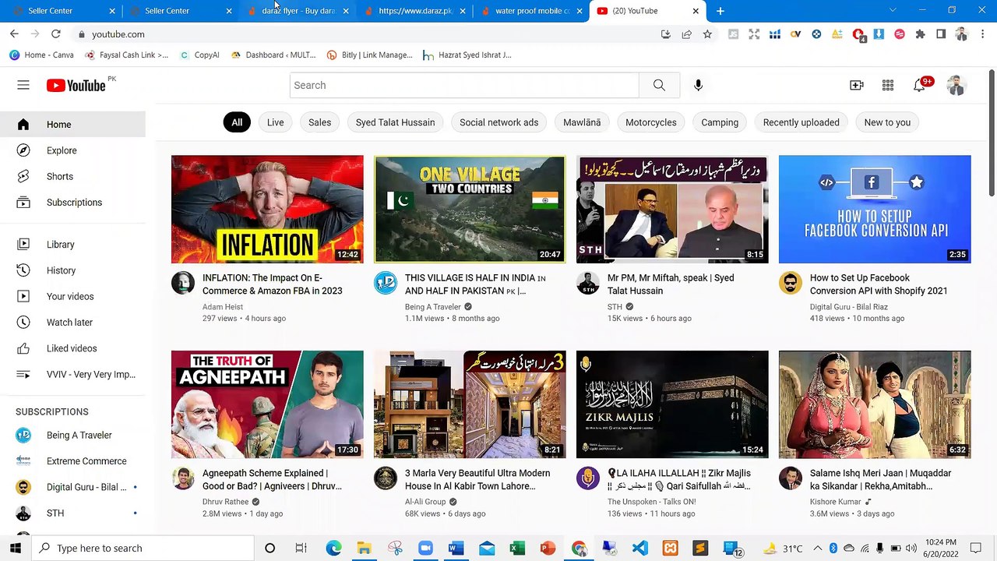Open the VVIV - Very Very Imp... playlist
This screenshot has height=561, width=997.
click(72, 374)
